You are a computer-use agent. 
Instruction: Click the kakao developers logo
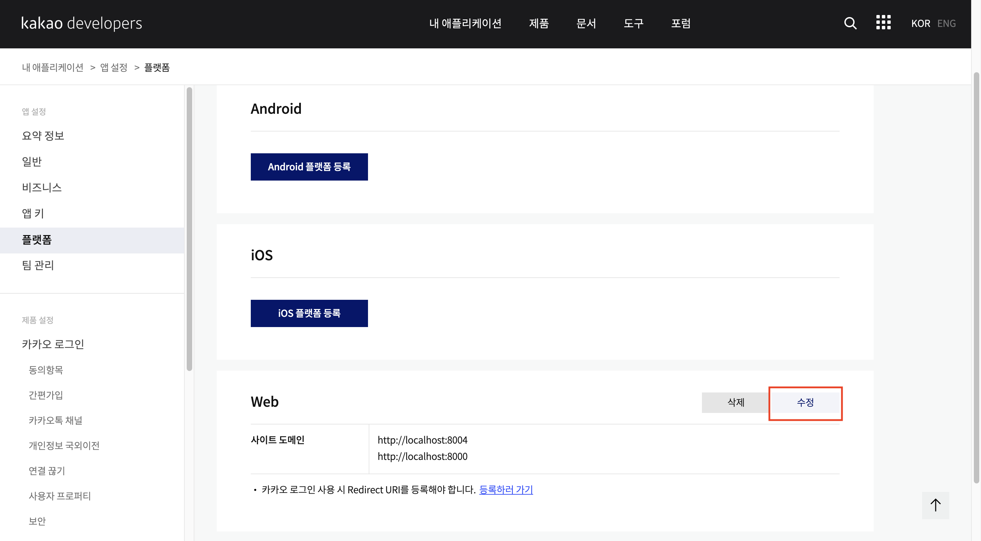tap(81, 23)
